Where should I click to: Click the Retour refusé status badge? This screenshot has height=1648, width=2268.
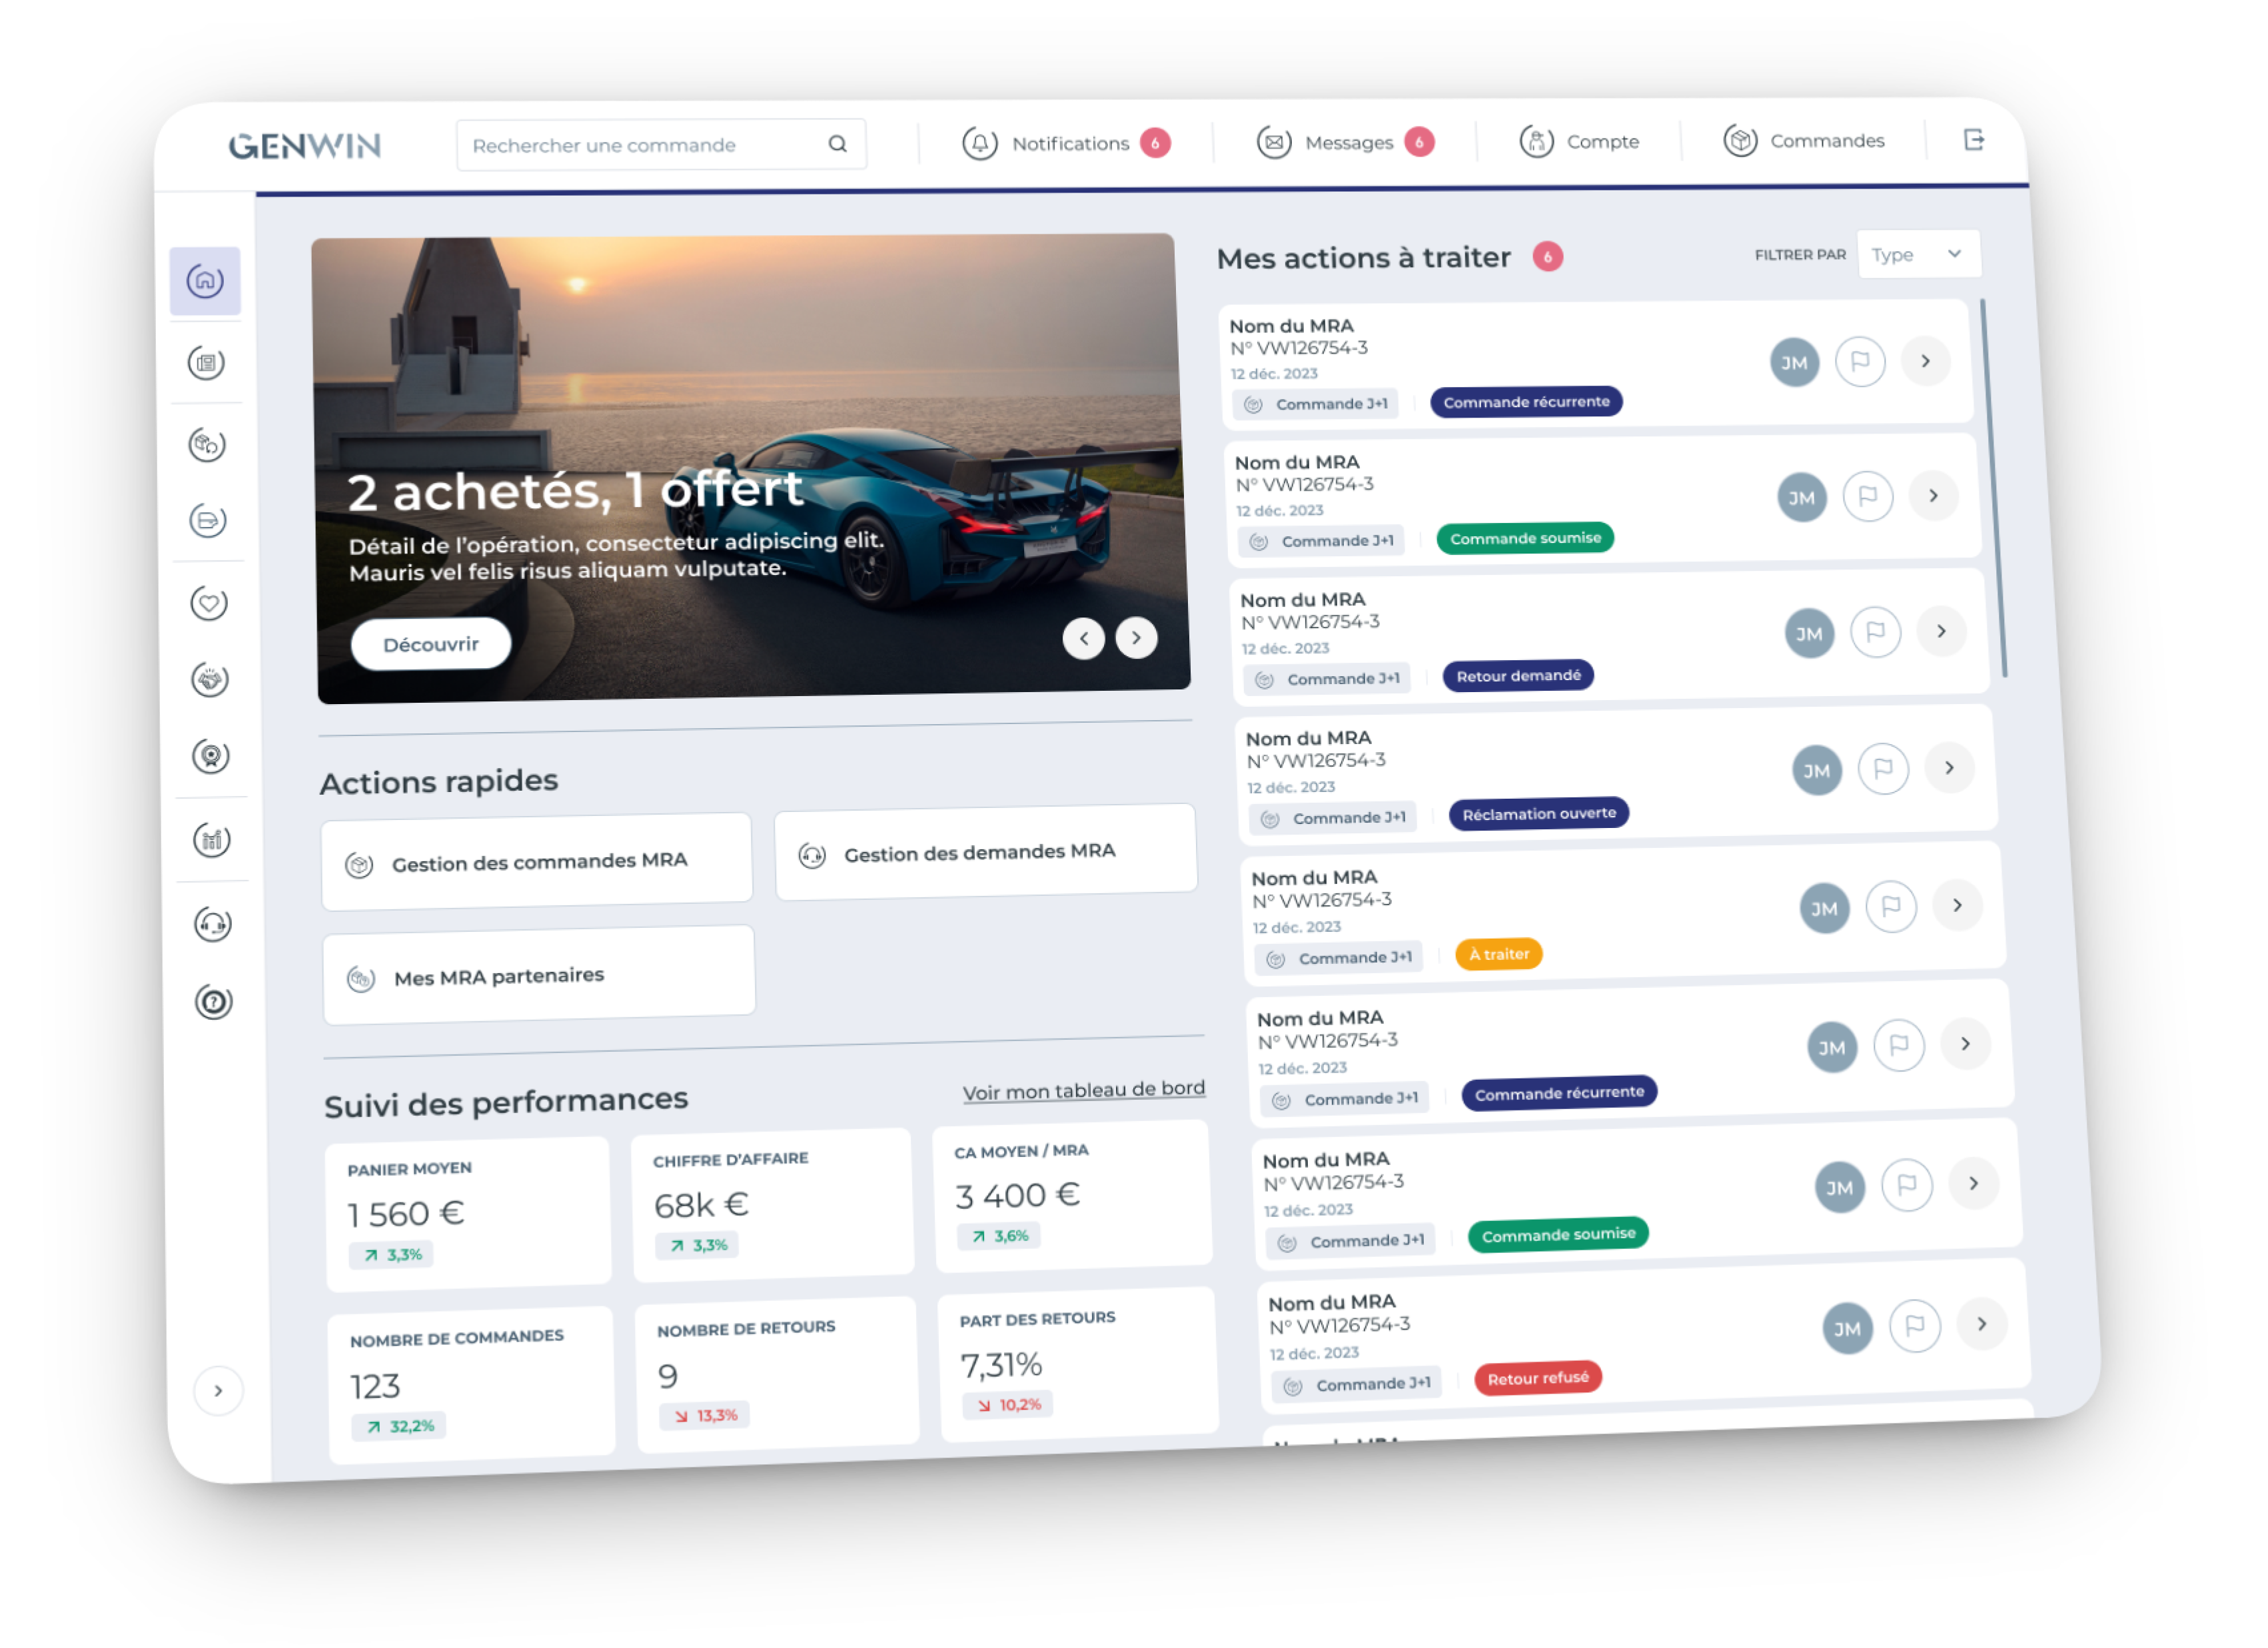(1538, 1378)
